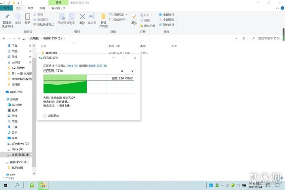
Task: Open the notification center icon
Action: coord(277,185)
